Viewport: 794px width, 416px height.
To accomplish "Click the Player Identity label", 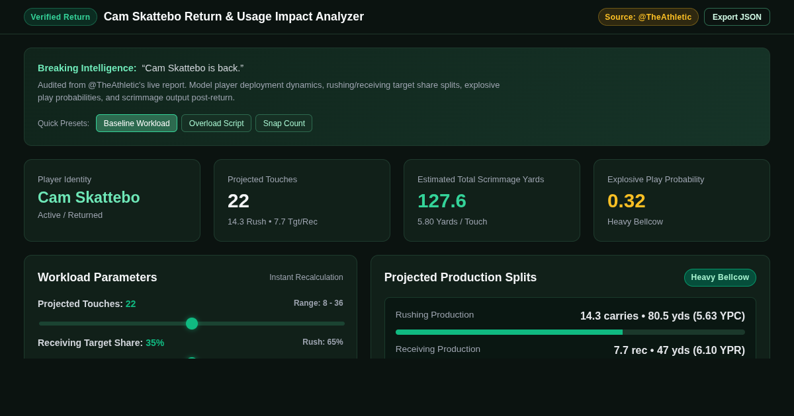I will click(x=65, y=180).
